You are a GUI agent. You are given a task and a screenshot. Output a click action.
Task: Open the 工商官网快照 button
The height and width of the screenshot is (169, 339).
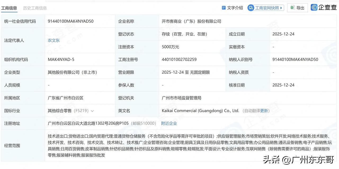[266, 8]
